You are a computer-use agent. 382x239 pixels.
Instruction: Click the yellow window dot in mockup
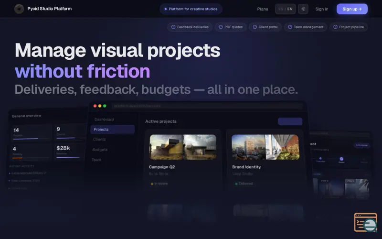pyautogui.click(x=100, y=106)
